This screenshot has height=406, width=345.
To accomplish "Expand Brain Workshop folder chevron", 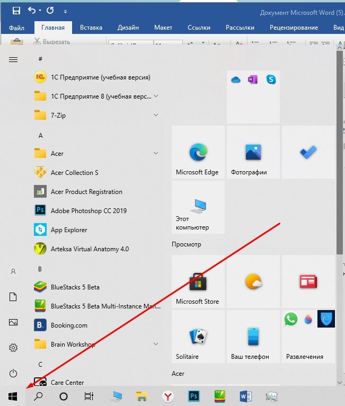I will 156,344.
